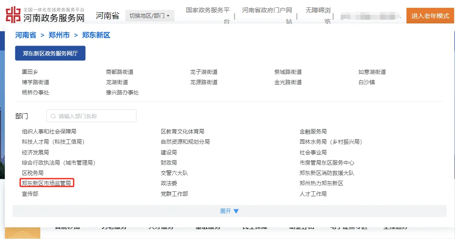Click 进入老年模式 button

point(430,16)
